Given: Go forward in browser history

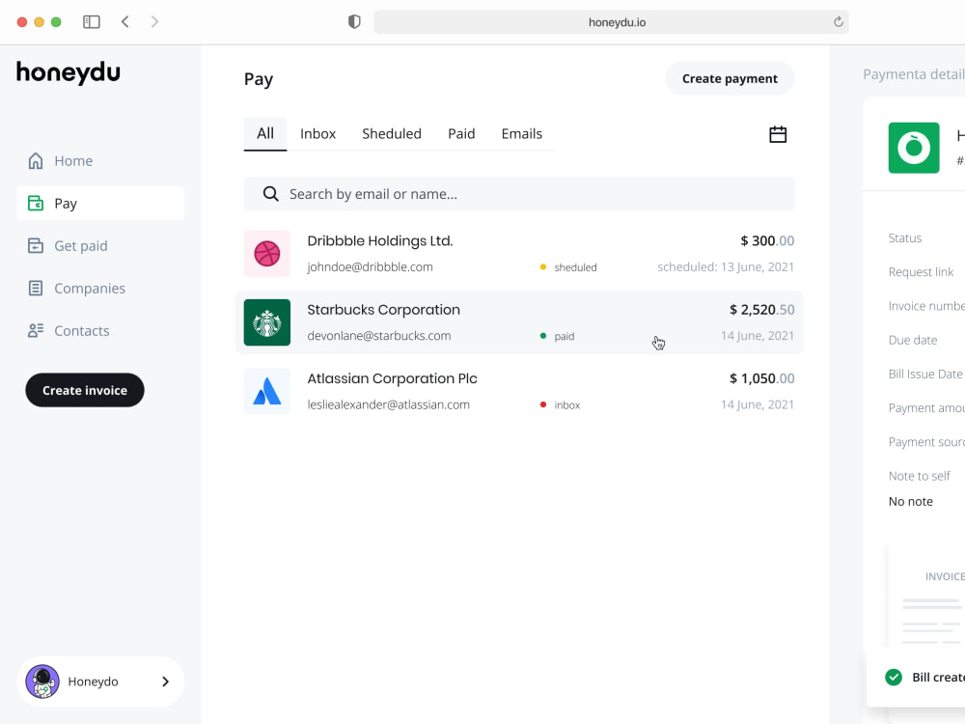Looking at the screenshot, I should 154,22.
